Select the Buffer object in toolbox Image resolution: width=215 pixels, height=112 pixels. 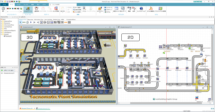52,22
